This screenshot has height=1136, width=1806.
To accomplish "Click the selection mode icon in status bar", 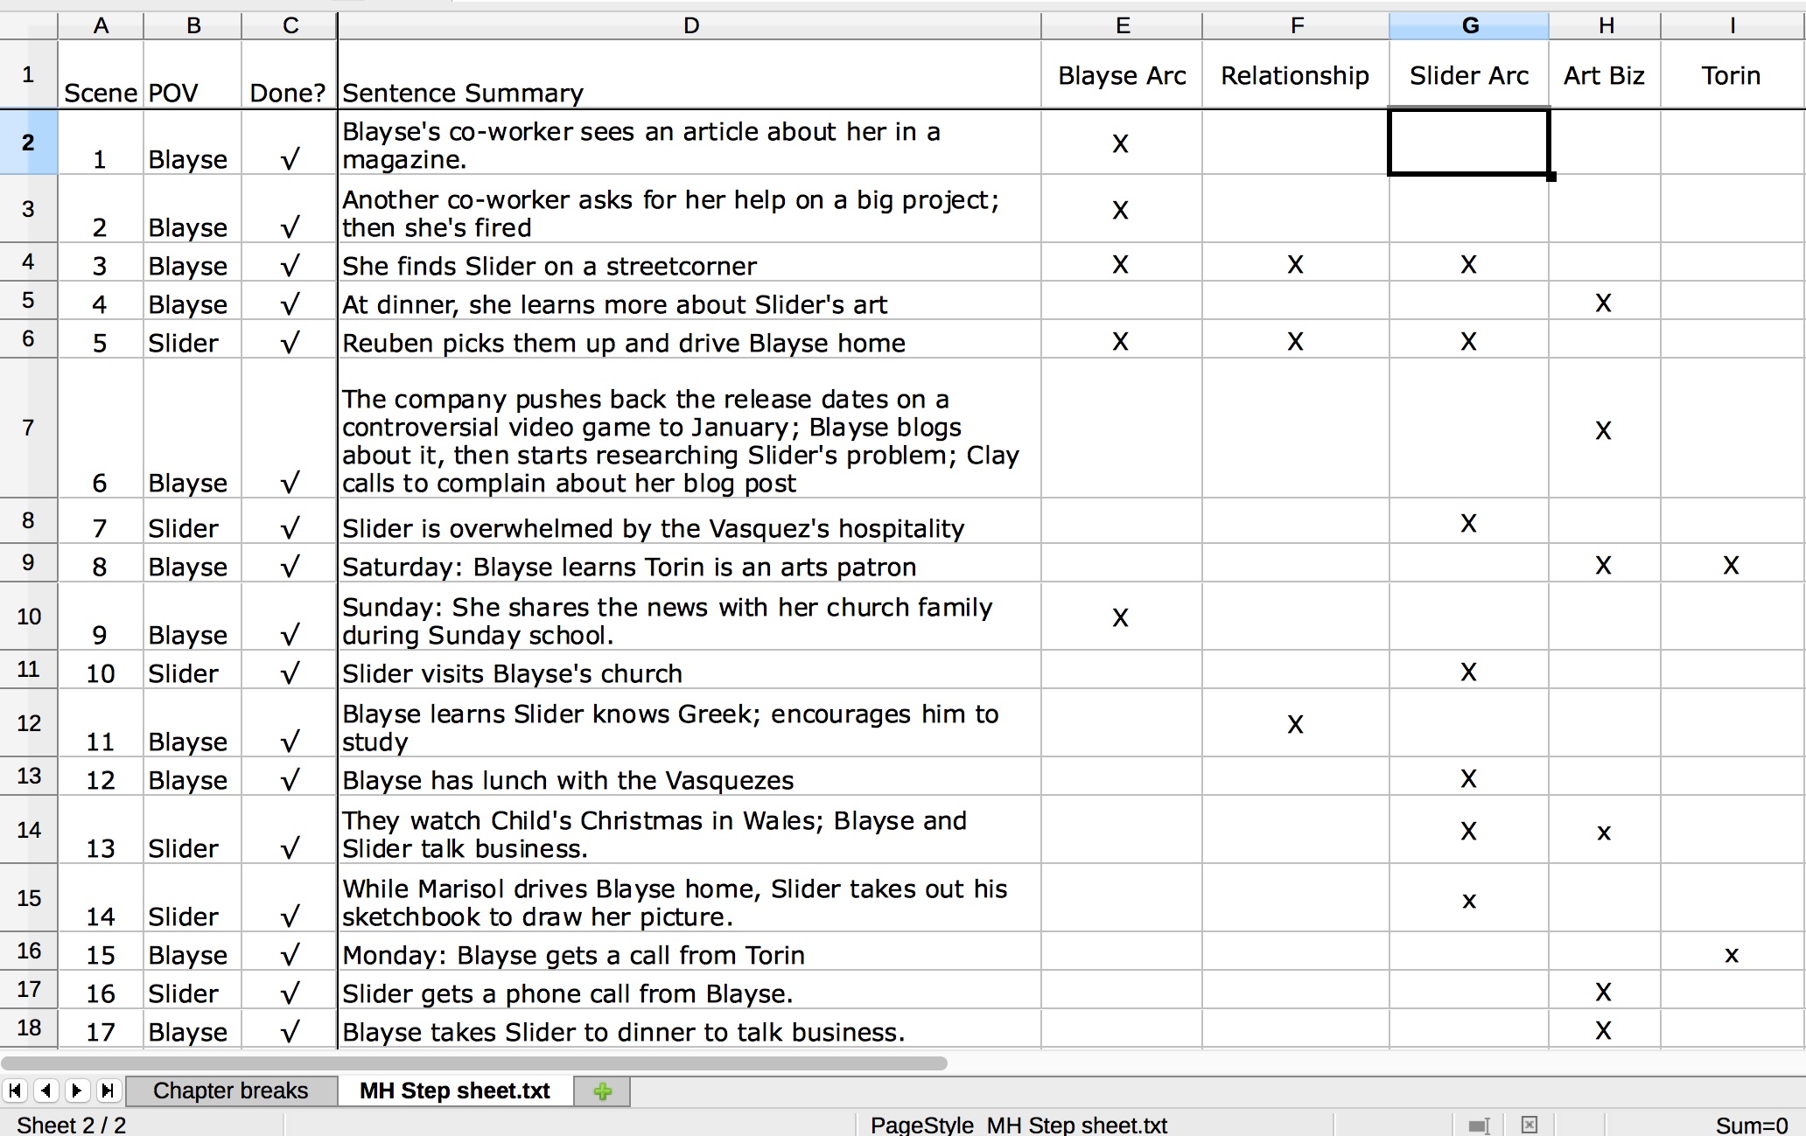I will (1479, 1125).
